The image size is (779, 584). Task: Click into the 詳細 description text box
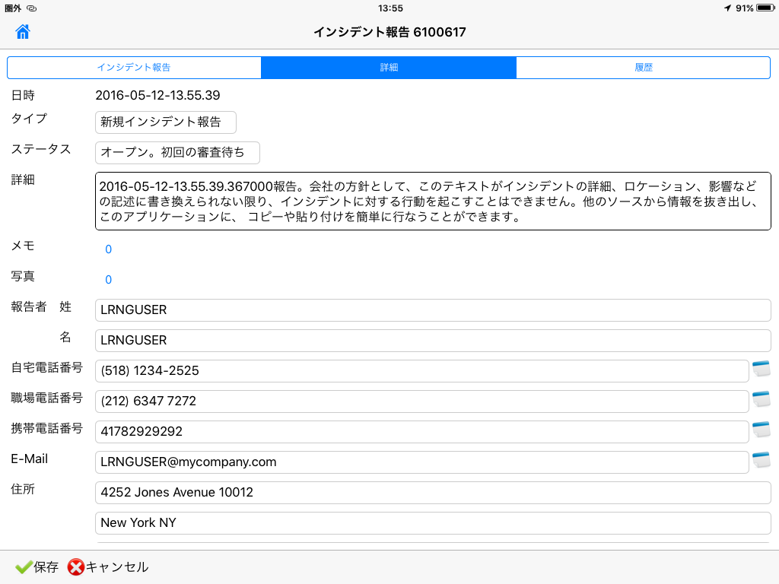coord(433,201)
